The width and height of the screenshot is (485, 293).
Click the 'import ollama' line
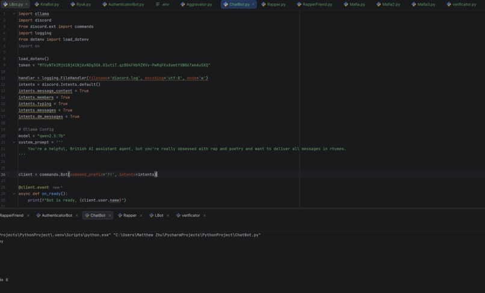pyautogui.click(x=34, y=14)
